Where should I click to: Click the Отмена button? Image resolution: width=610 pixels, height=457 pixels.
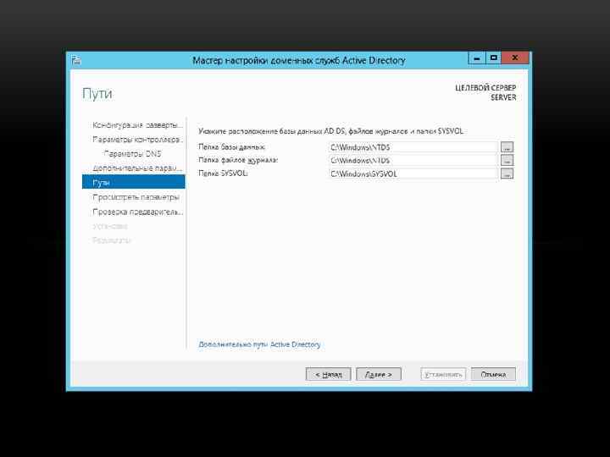pyautogui.click(x=493, y=374)
